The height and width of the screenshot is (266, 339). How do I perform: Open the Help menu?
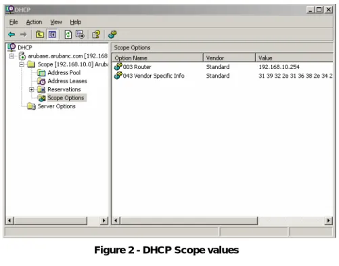pos(76,22)
